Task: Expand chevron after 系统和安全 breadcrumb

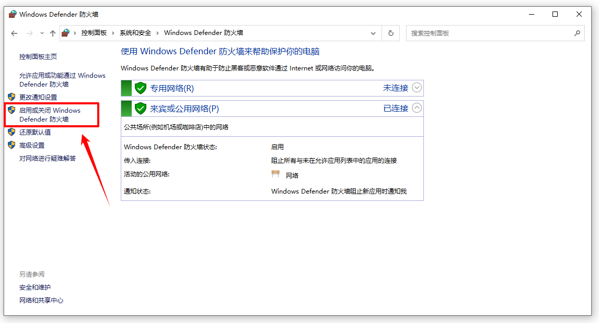Action: (157, 33)
